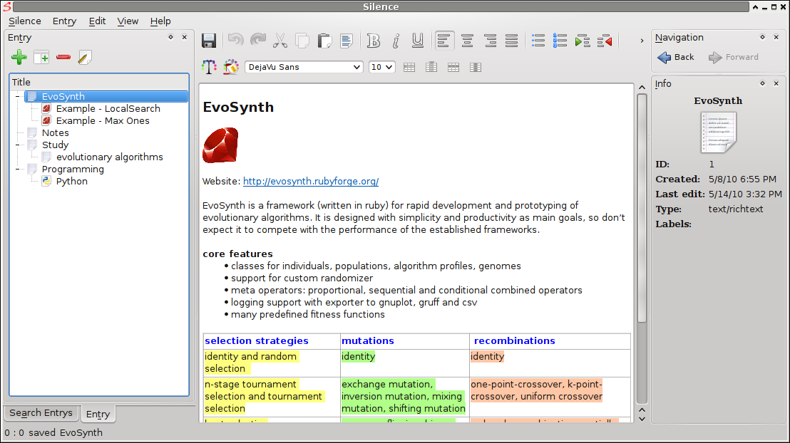This screenshot has width=790, height=443.
Task: Click the ruby gem image in document
Action: [220, 145]
